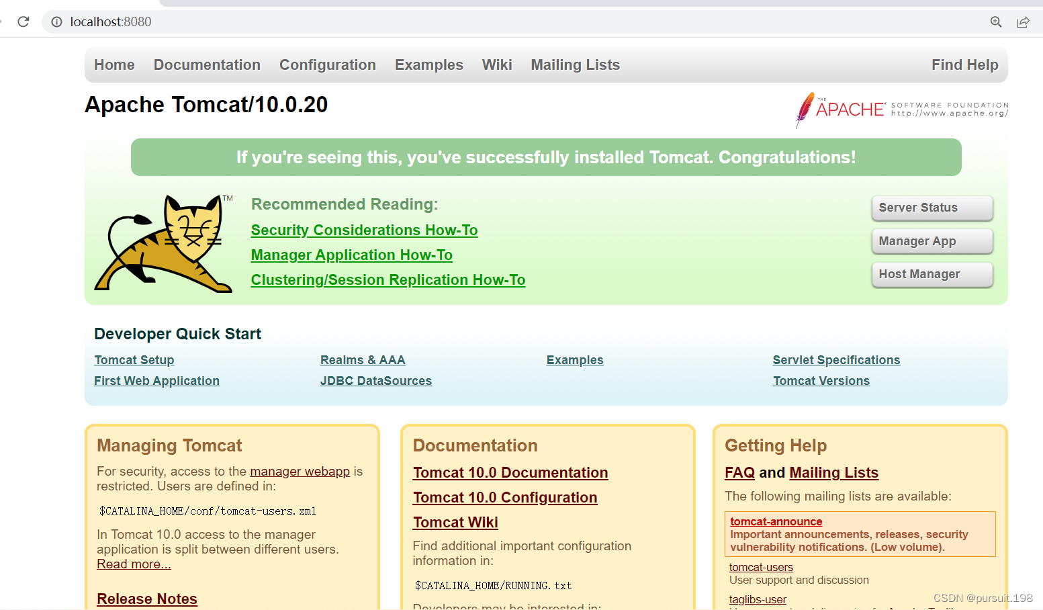Click the Tomcat cat mascot image
The height and width of the screenshot is (610, 1043).
coord(164,243)
